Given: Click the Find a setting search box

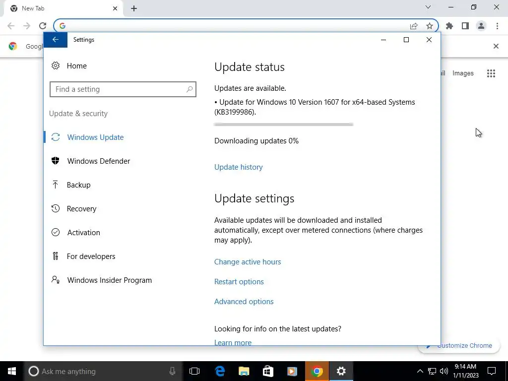Looking at the screenshot, I should [x=123, y=89].
